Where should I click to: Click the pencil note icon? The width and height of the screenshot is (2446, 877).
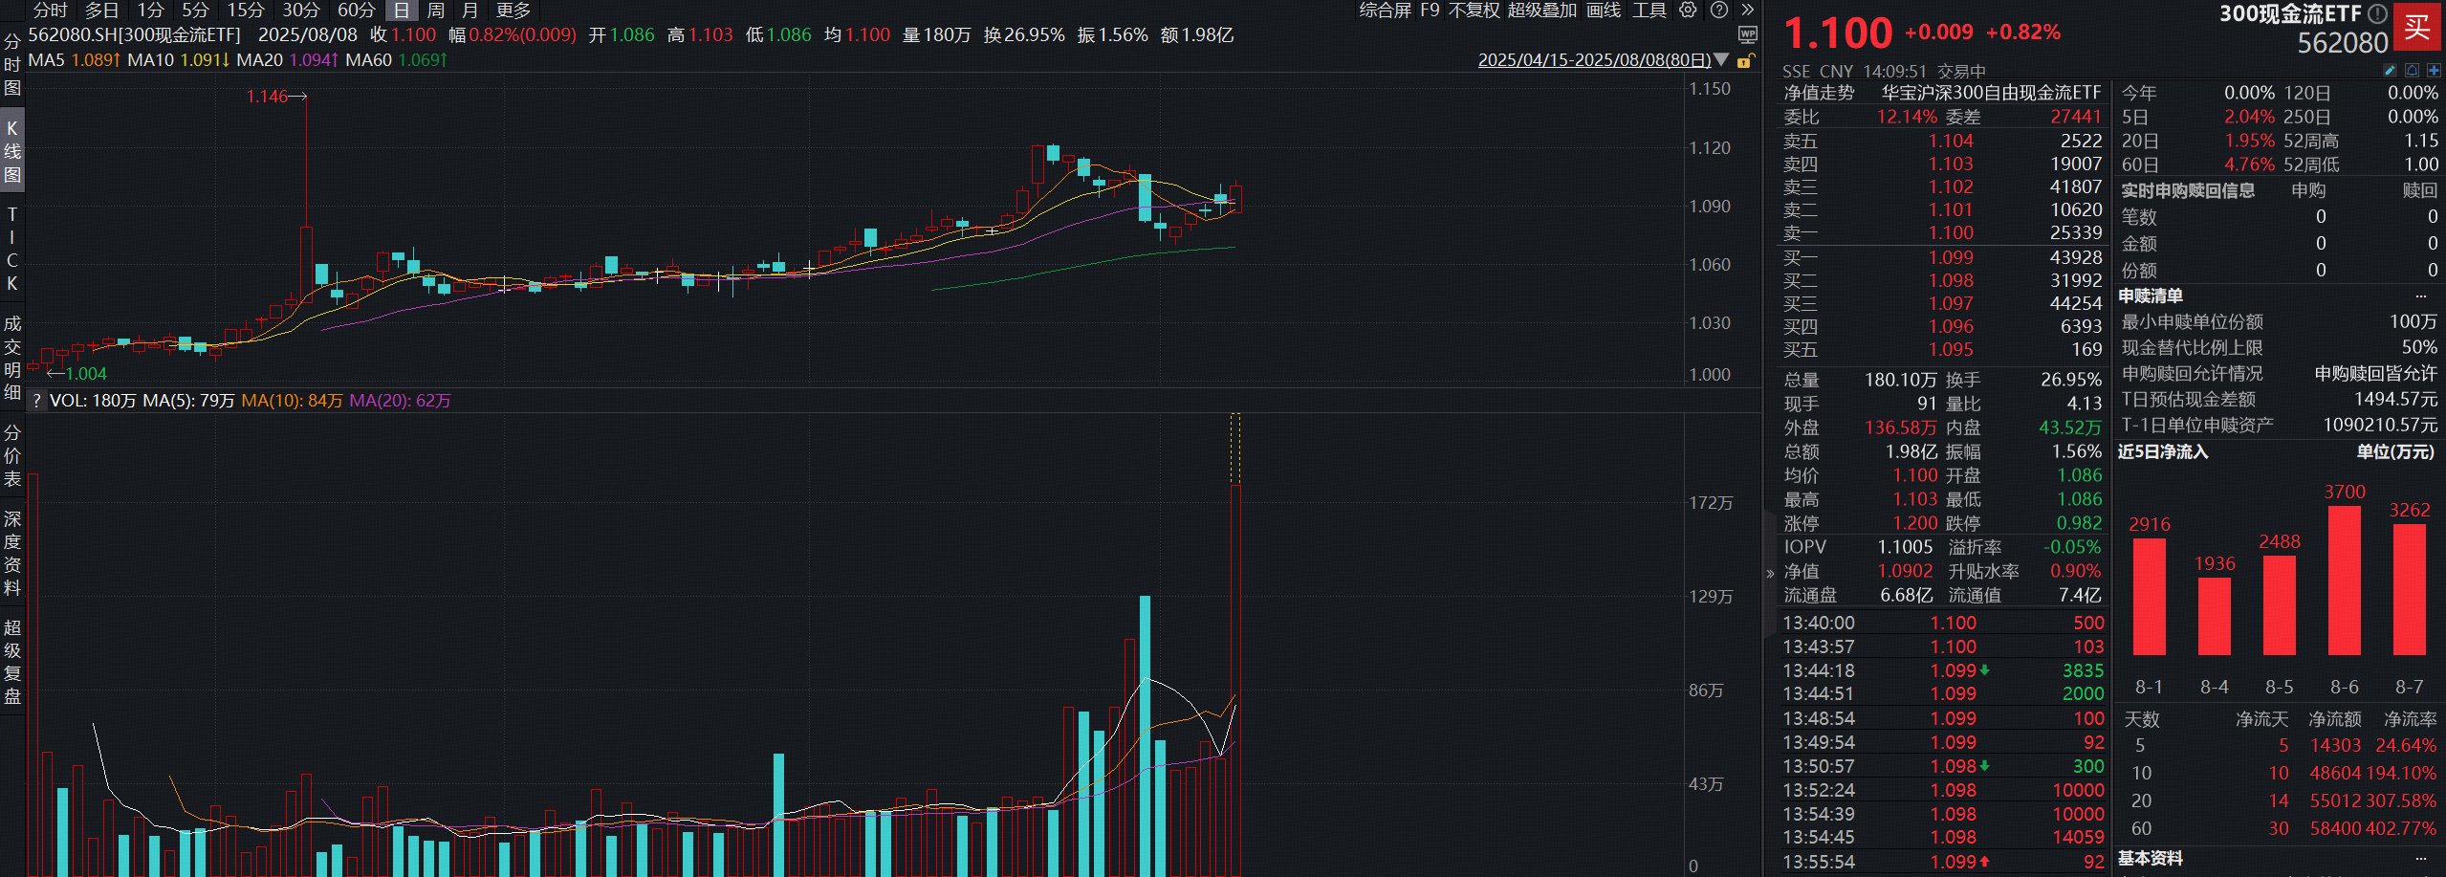pyautogui.click(x=2390, y=71)
